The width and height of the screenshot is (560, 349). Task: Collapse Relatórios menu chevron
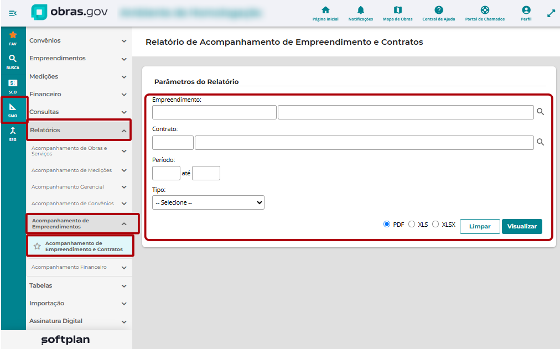[124, 131]
